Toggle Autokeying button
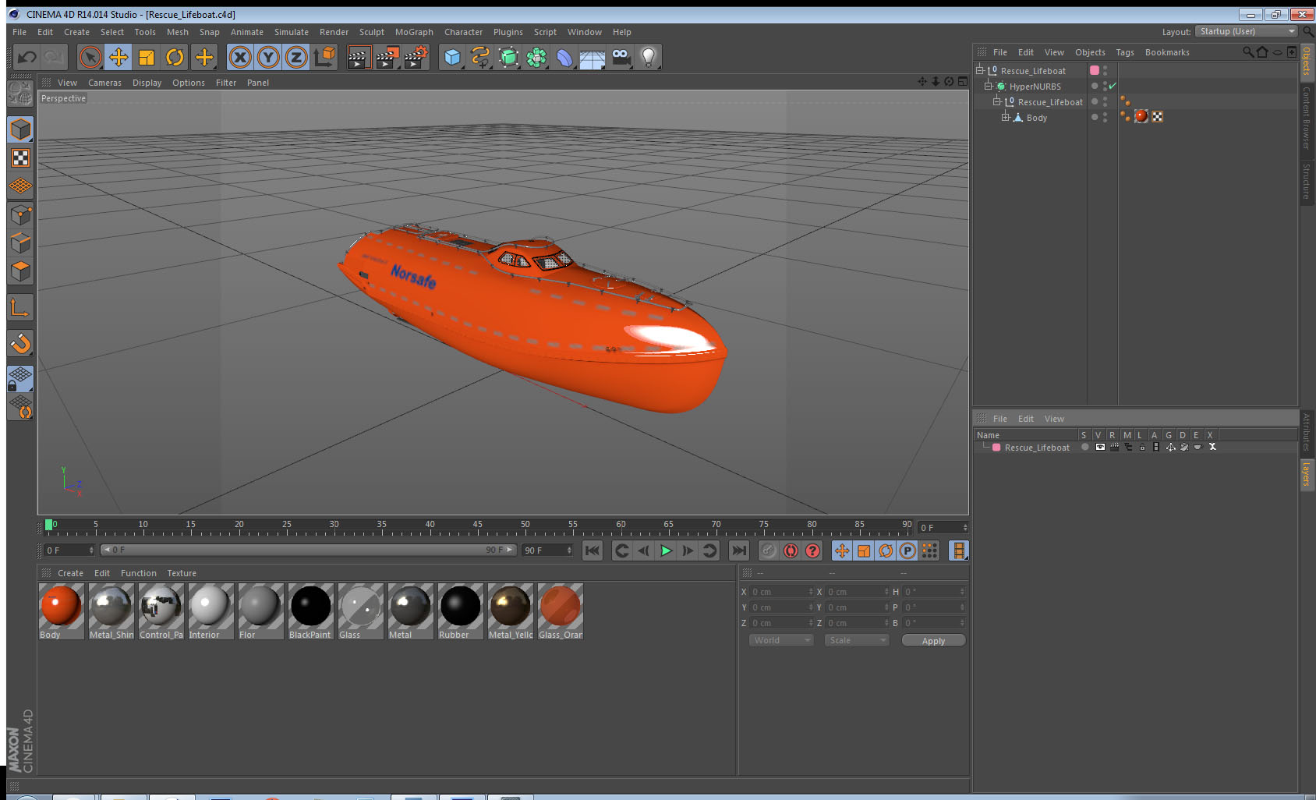This screenshot has width=1316, height=800. click(x=791, y=550)
